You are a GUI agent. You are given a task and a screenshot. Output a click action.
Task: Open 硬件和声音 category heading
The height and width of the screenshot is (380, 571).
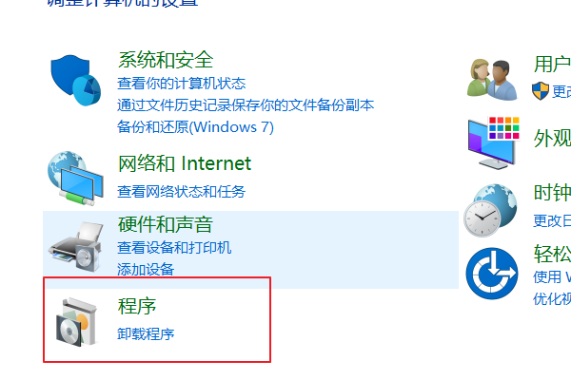coord(166,224)
